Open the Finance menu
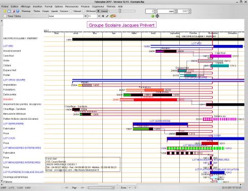Viewport: 248px width, 191px height. point(85,6)
